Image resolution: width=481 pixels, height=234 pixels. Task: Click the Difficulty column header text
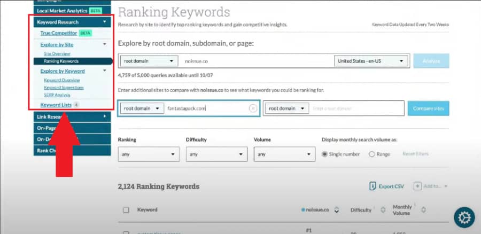pos(361,210)
